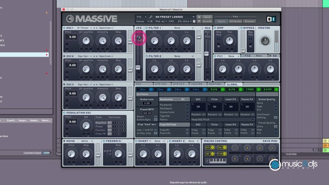Grab the AT macro modulation handle
This screenshot has width=329, height=185.
point(212,154)
